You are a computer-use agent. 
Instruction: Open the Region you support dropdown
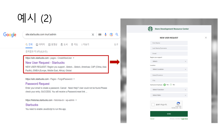[x=169, y=61]
